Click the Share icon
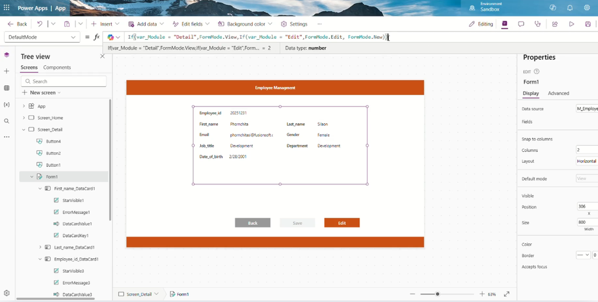This screenshot has width=598, height=302. coord(555,23)
